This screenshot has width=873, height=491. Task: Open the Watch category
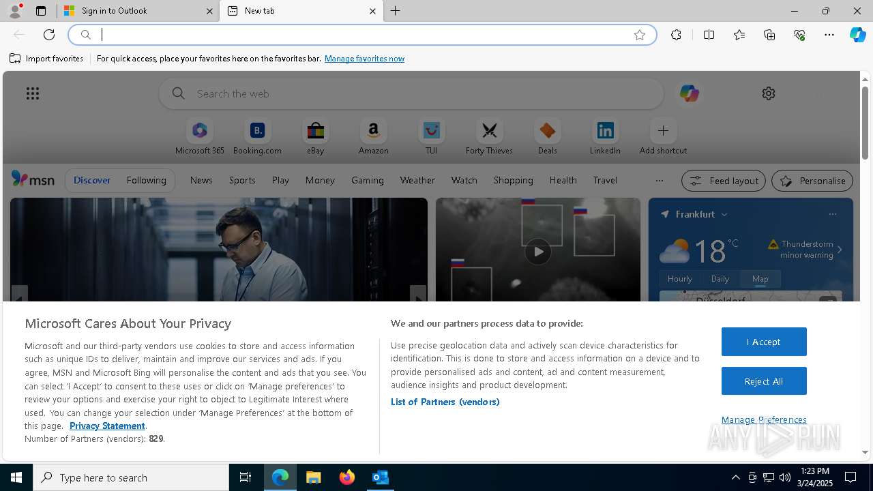[464, 180]
